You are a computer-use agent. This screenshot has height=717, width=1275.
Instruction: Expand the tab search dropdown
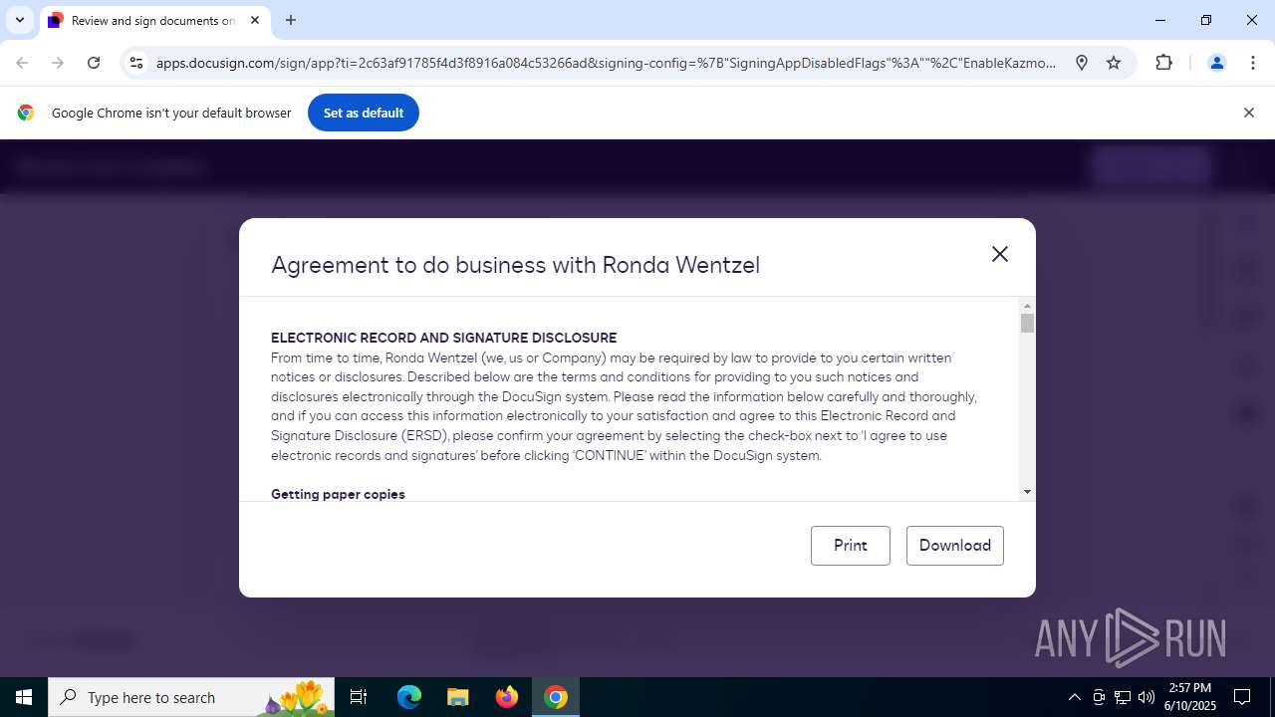pyautogui.click(x=19, y=20)
